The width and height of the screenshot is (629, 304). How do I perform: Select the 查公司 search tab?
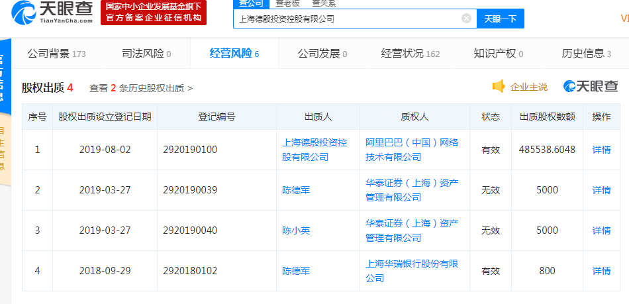point(251,3)
